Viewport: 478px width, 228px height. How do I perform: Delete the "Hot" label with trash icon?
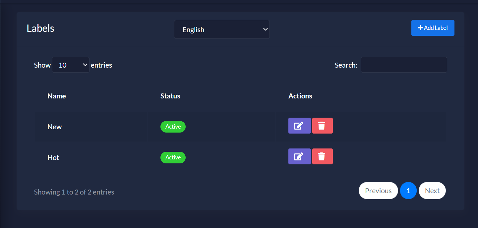(x=322, y=156)
